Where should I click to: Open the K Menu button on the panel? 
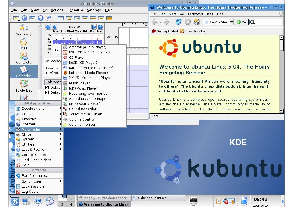click(15, 201)
